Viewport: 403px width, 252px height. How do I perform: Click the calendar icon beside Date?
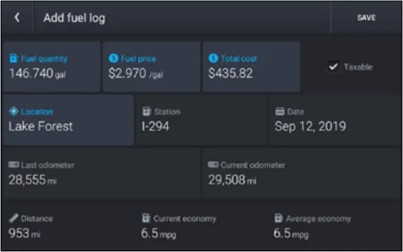pos(280,111)
